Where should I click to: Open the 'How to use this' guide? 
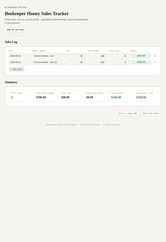point(17,30)
